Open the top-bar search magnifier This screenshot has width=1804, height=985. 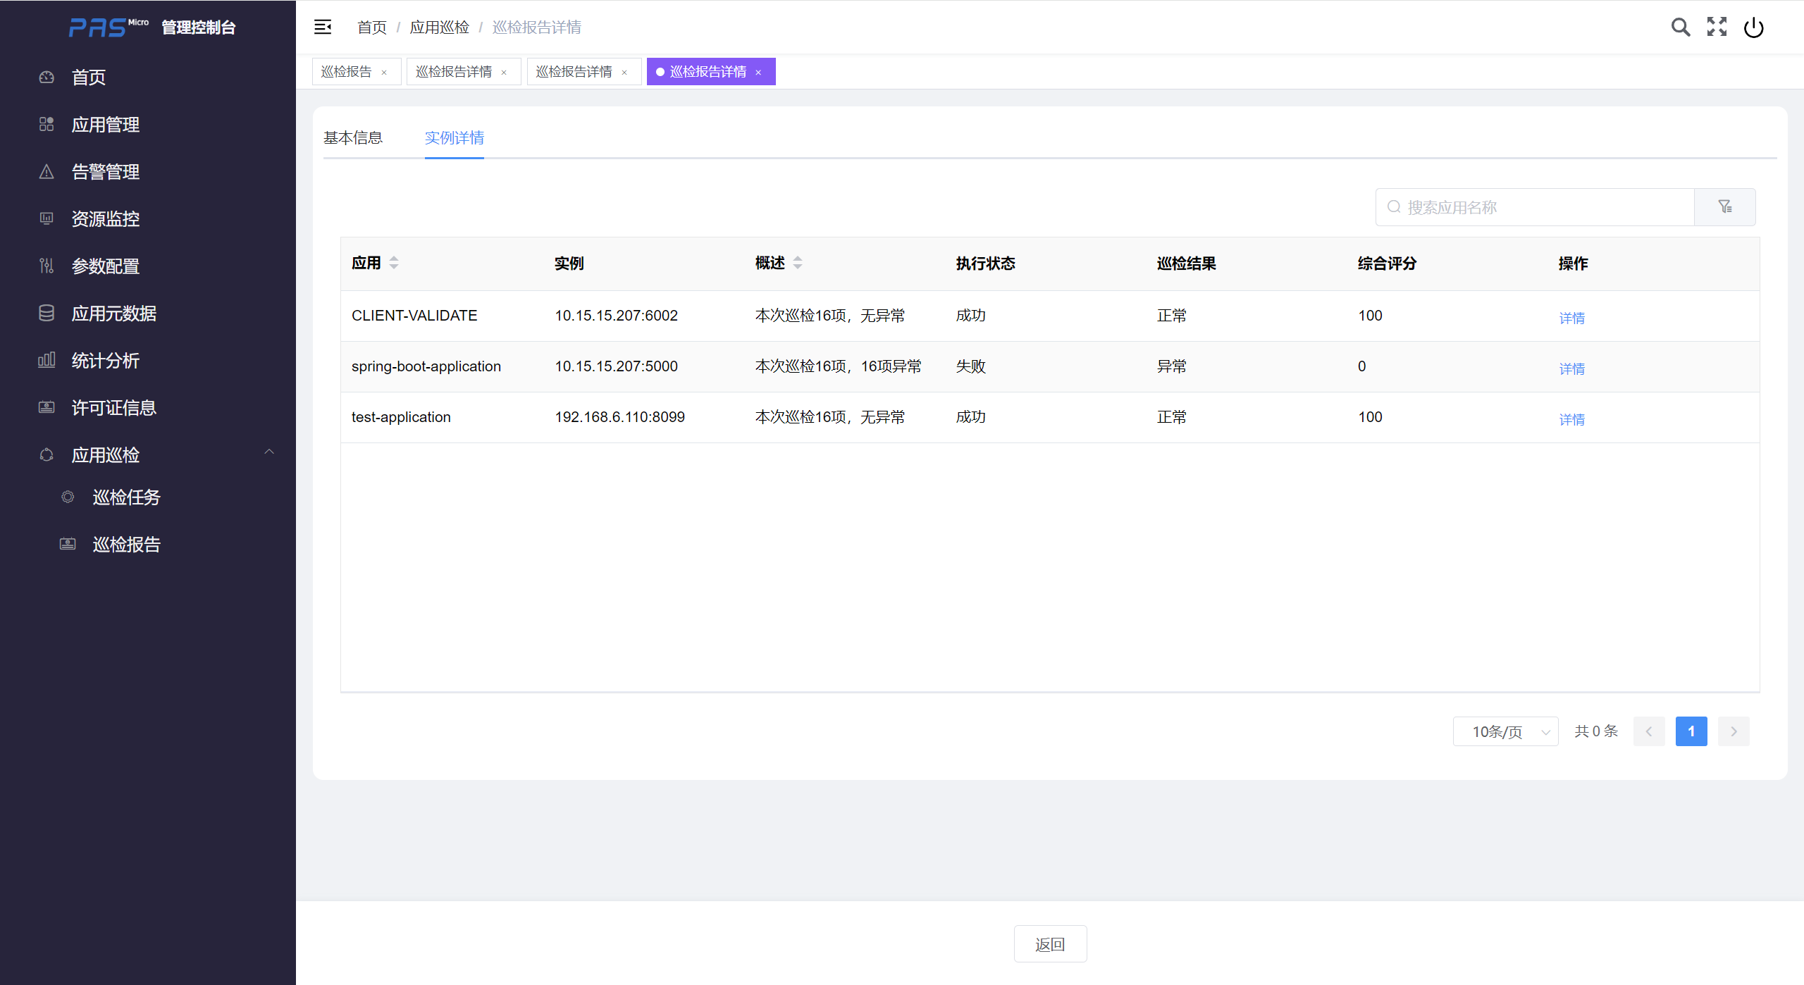(x=1680, y=27)
